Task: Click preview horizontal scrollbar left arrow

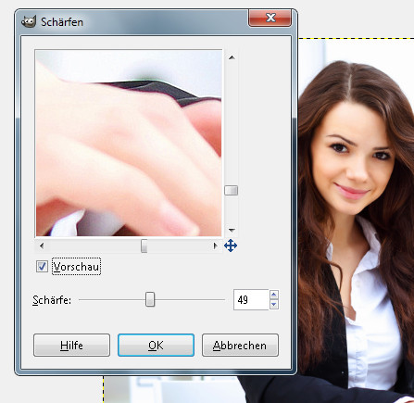Action: tap(42, 246)
